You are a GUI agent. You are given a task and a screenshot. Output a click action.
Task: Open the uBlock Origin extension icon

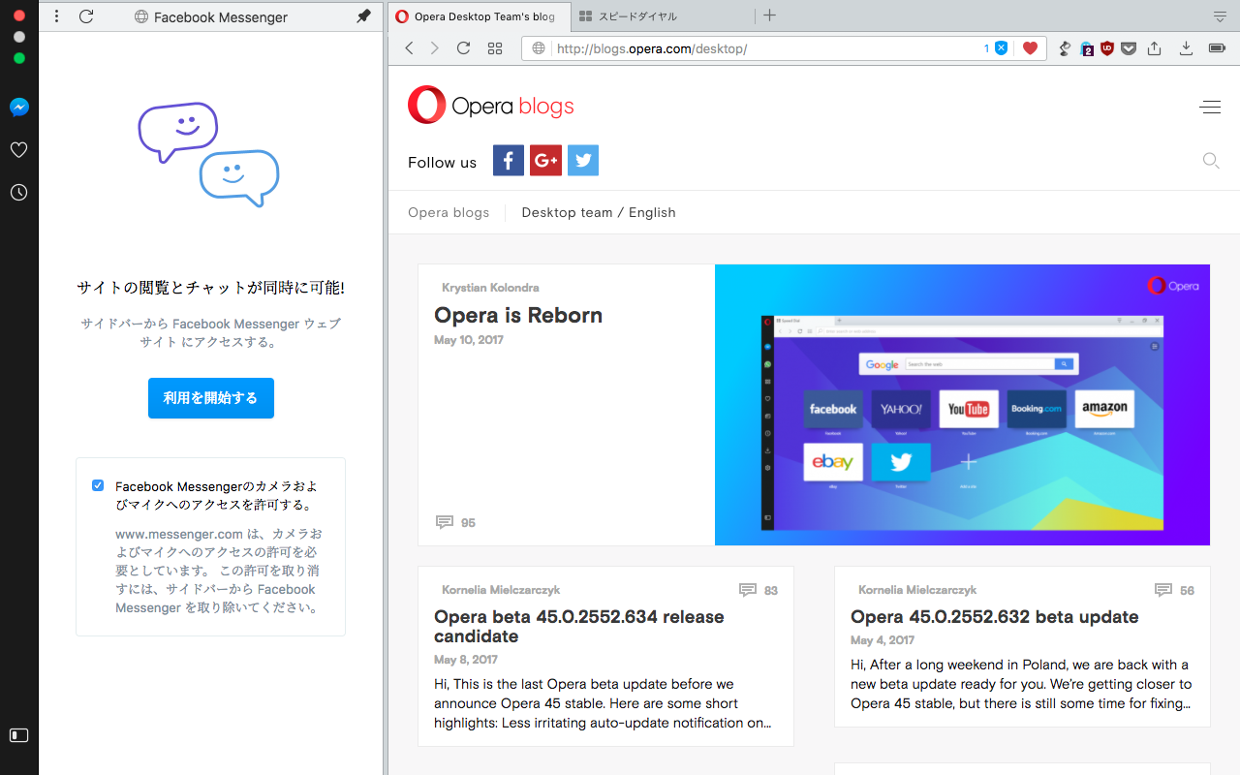pos(1107,48)
